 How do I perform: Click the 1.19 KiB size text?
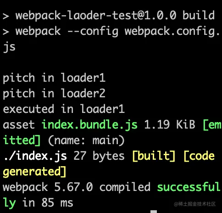click(170, 124)
